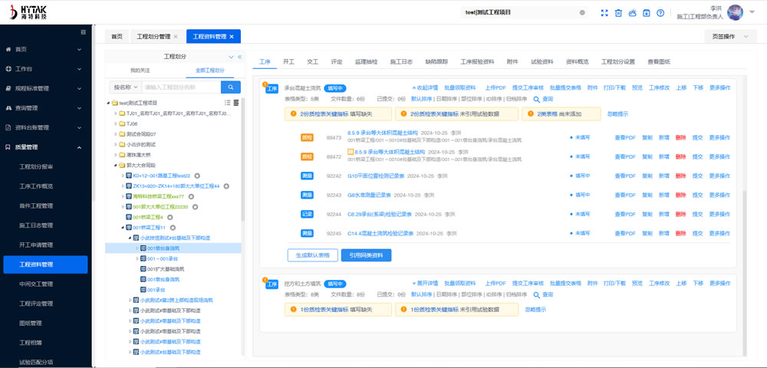Click the magnifier 查询 icon in 承台混凝土浇筑 section
The height and width of the screenshot is (368, 767).
tap(536, 99)
